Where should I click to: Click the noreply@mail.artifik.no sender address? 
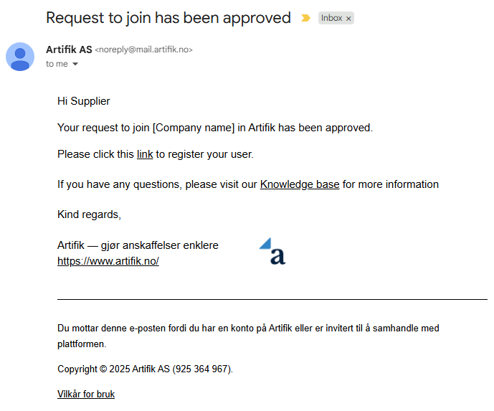pos(143,49)
